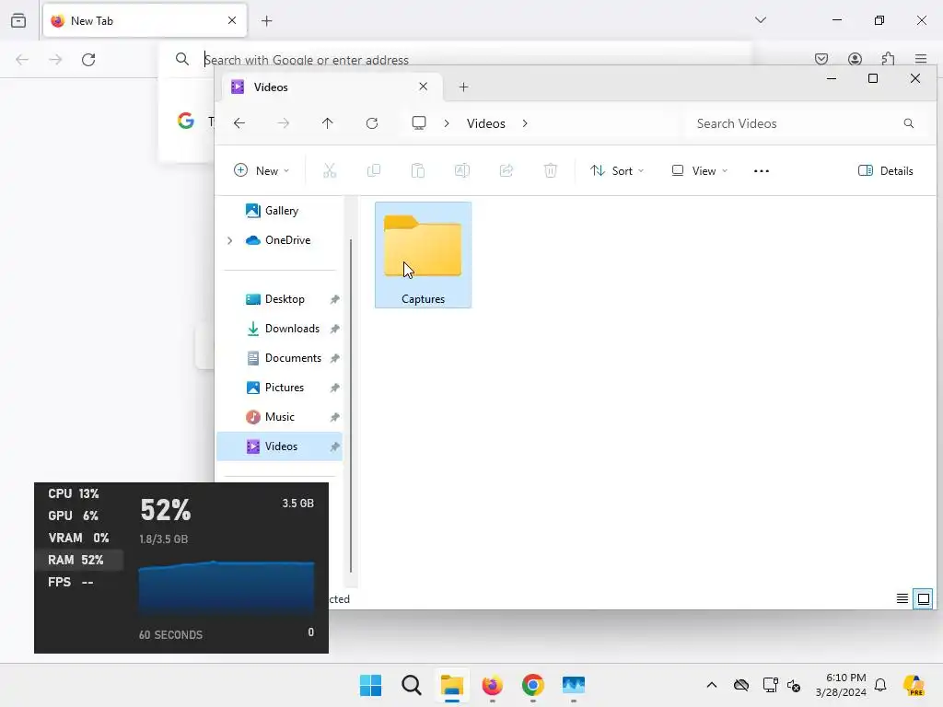The image size is (943, 707).
Task: Open Firefox View icon at top left
Action: coord(18,20)
